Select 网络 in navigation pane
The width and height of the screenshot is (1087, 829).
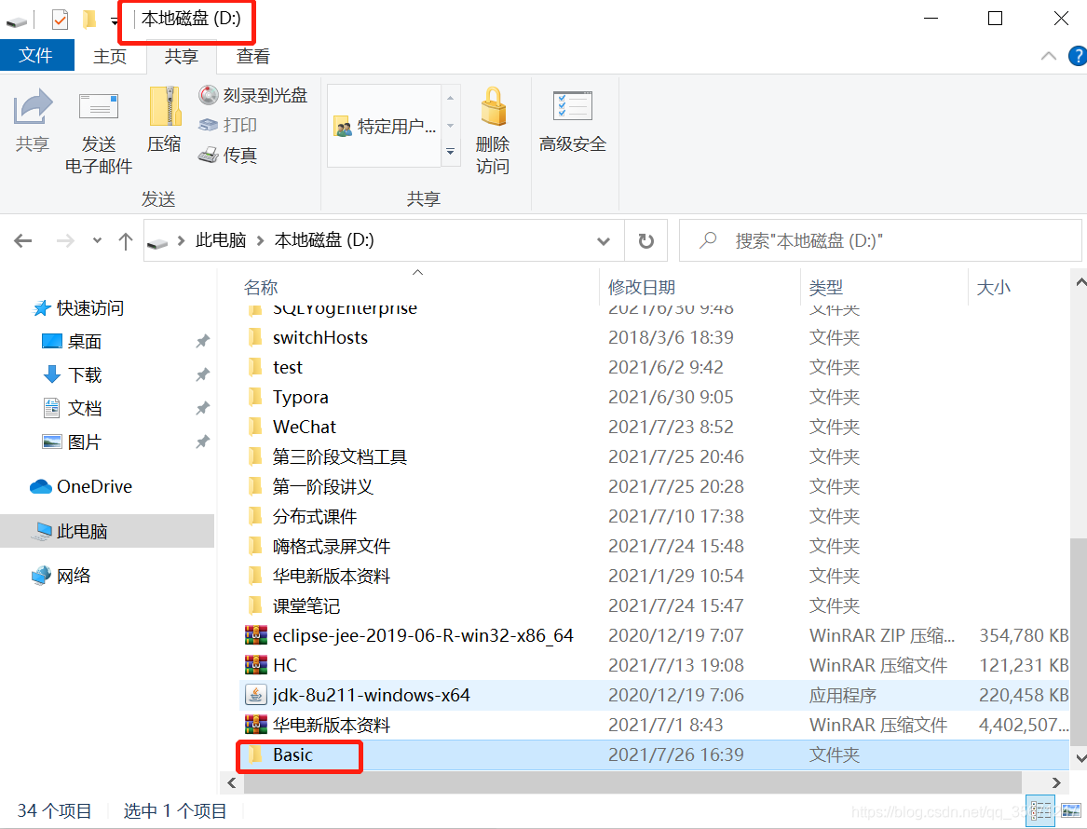point(74,576)
